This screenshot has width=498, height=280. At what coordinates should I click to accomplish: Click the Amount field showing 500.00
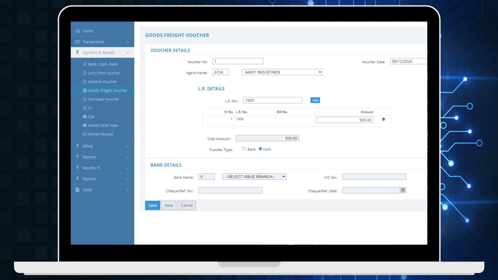point(345,120)
